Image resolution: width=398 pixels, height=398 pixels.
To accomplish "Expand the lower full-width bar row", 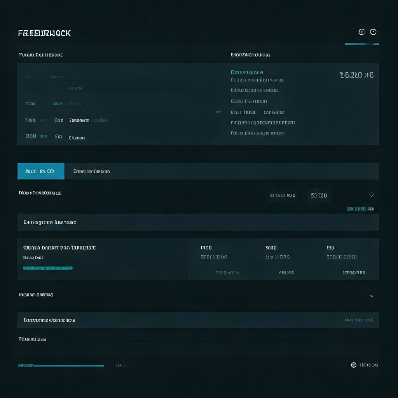I will pos(198,320).
